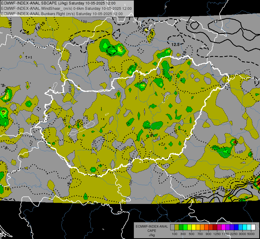Click the 20 contour label in the lower right
The width and height of the screenshot is (260, 239).
[241, 200]
